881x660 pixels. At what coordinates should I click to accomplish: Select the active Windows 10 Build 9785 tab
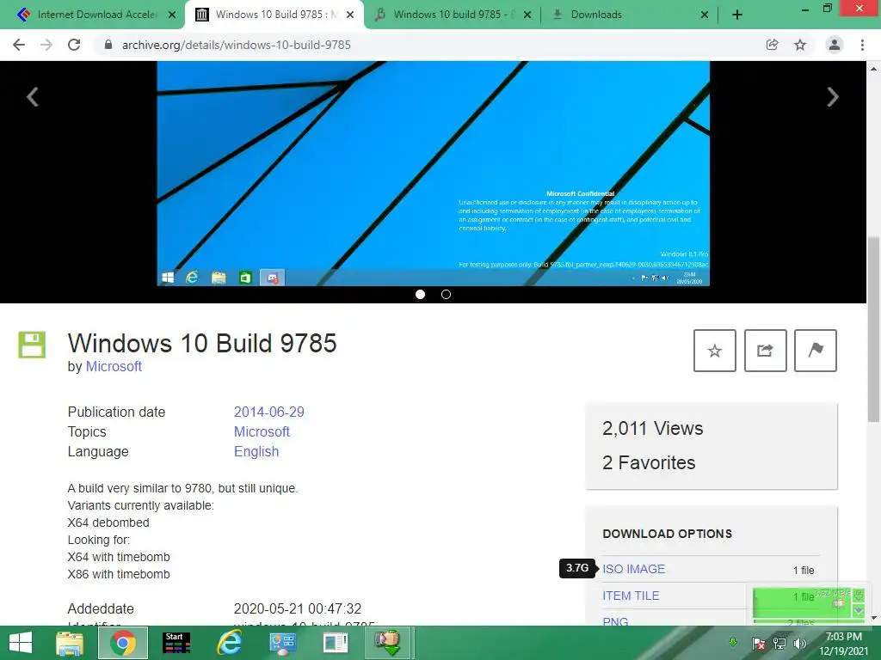274,15
